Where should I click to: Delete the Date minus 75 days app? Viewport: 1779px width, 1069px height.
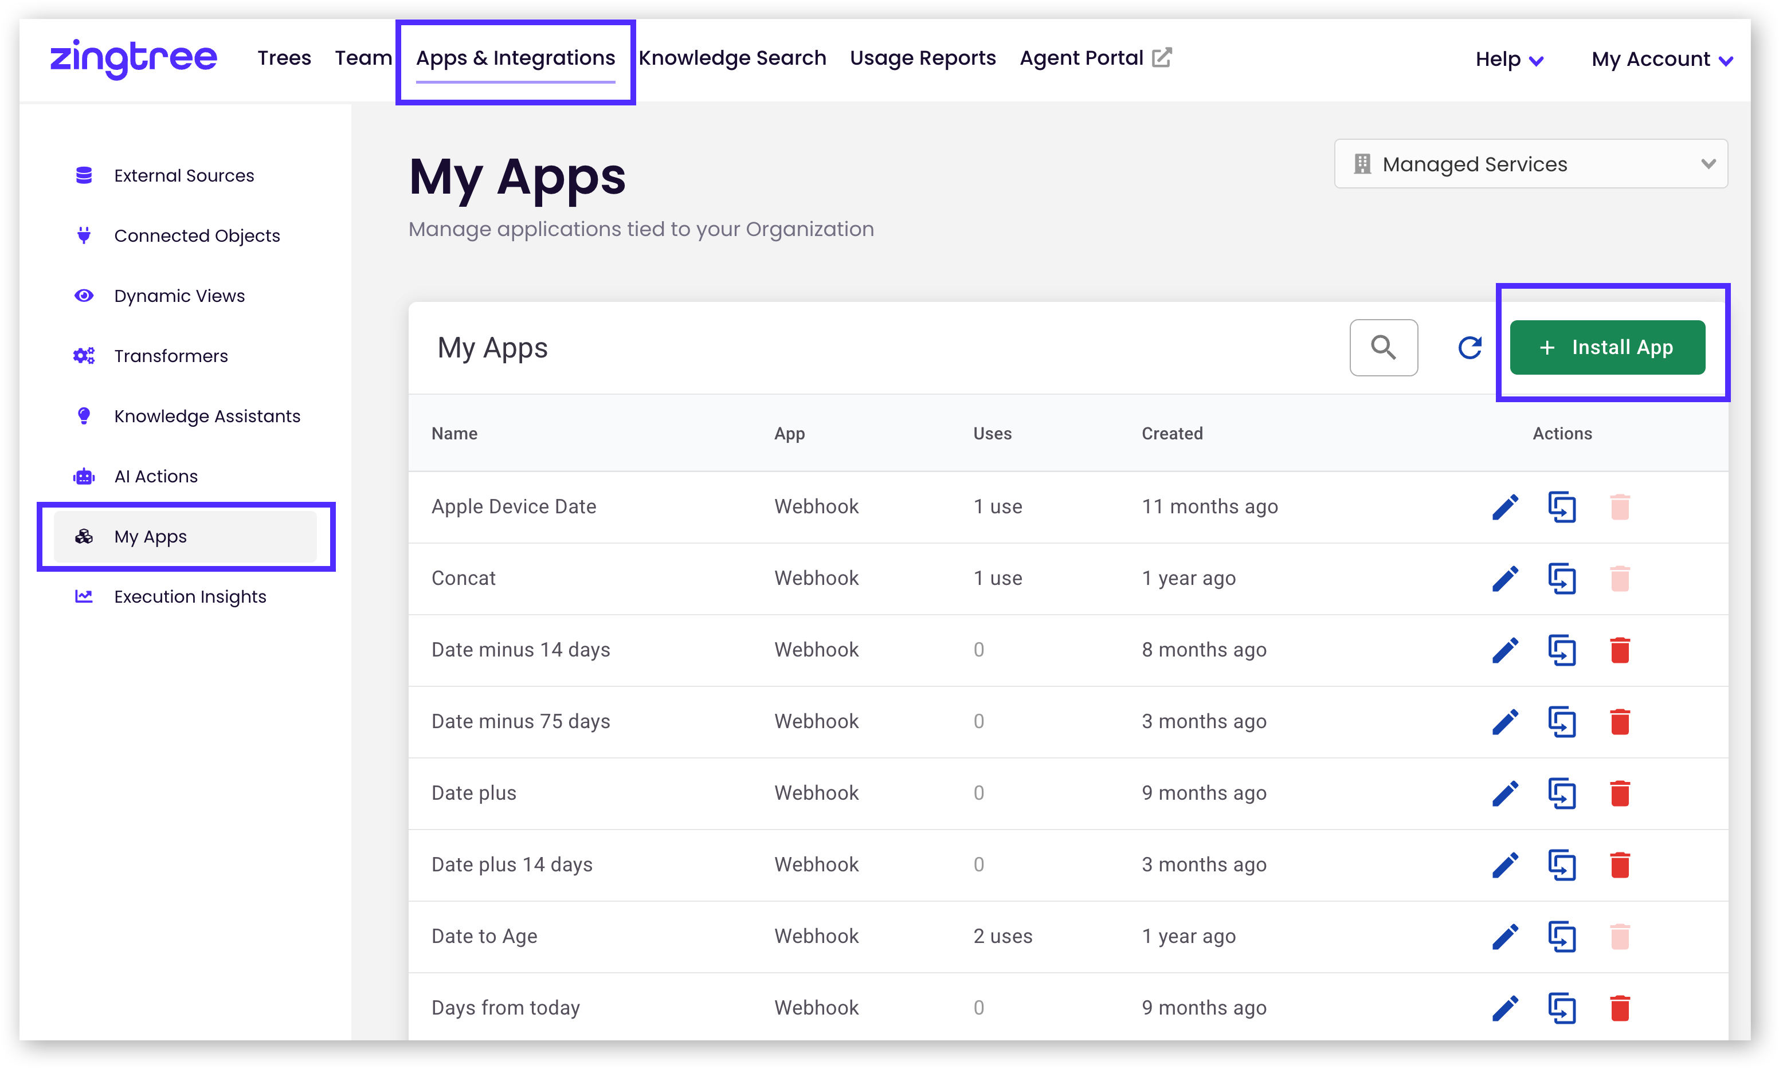pos(1619,722)
